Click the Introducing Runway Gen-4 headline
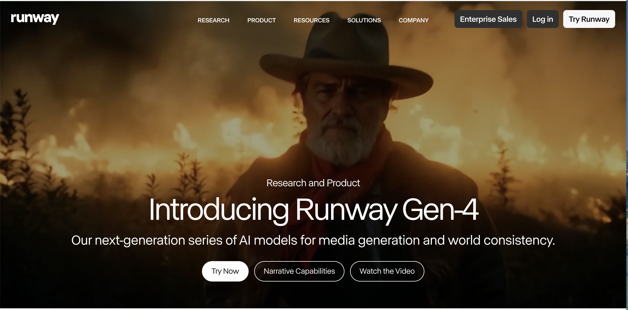The image size is (628, 310). point(313,210)
